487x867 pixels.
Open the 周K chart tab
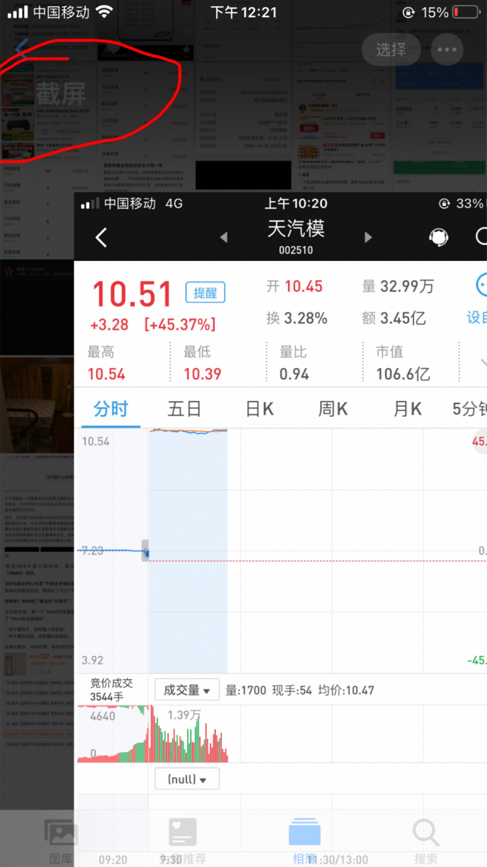point(333,409)
